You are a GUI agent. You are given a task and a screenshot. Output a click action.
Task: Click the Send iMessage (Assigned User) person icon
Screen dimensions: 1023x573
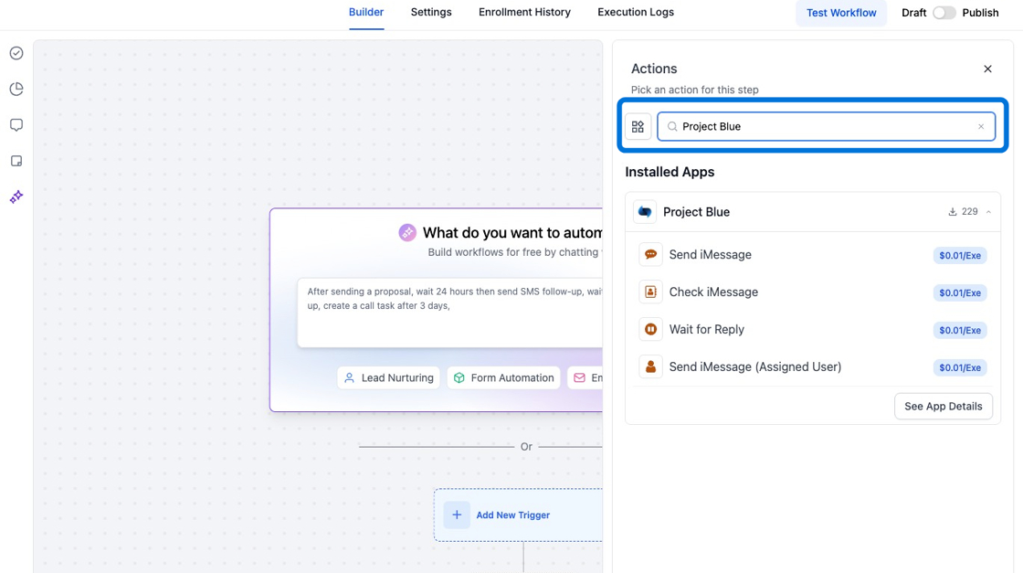click(651, 367)
